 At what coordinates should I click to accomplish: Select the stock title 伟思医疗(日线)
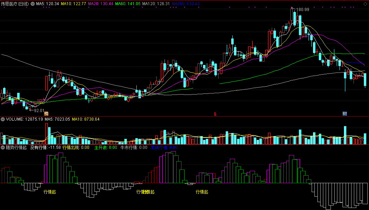tap(15, 4)
